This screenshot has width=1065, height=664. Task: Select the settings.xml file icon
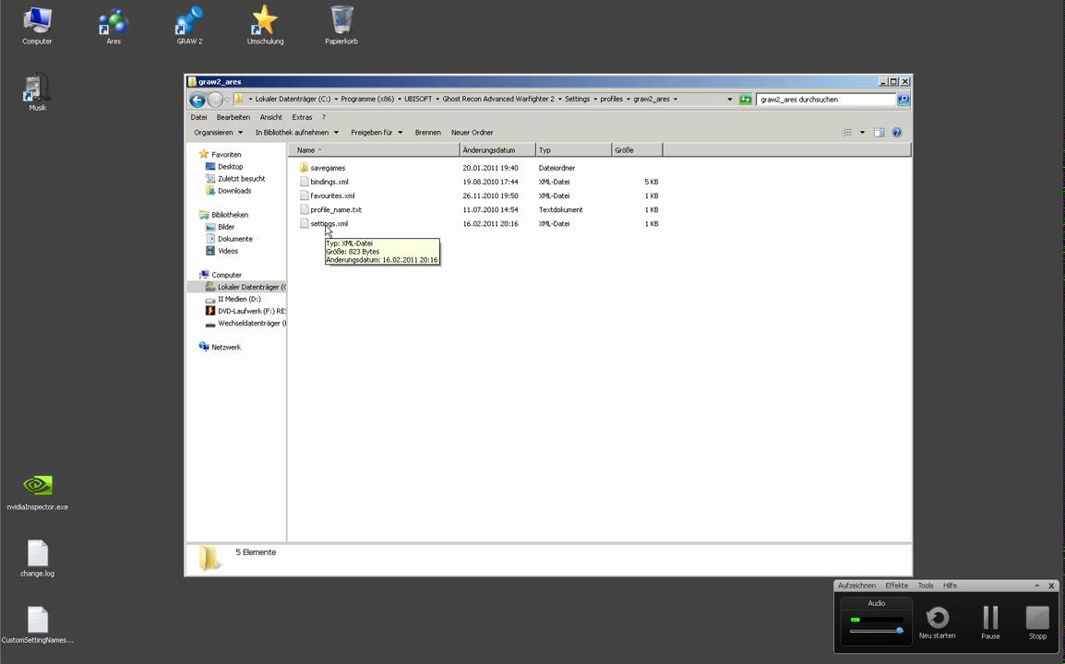(x=305, y=223)
